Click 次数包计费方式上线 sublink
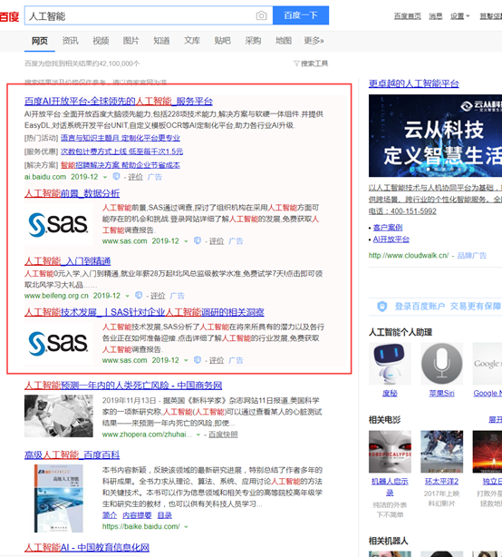Viewport: 502px width, 557px height. 121,151
